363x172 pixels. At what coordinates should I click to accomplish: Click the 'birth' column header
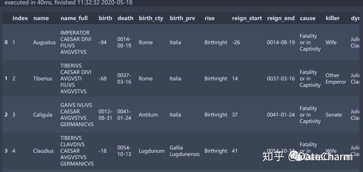coord(105,18)
